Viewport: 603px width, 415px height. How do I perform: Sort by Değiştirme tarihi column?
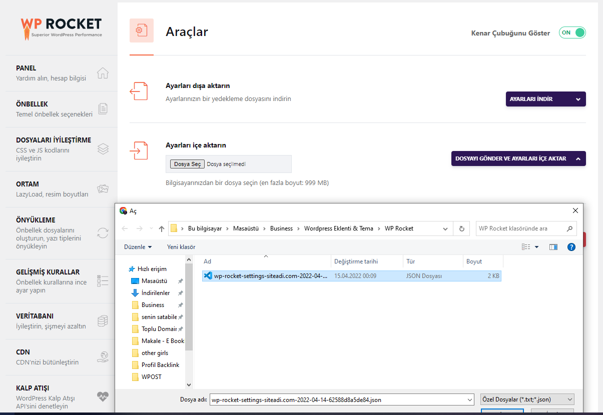click(x=367, y=261)
